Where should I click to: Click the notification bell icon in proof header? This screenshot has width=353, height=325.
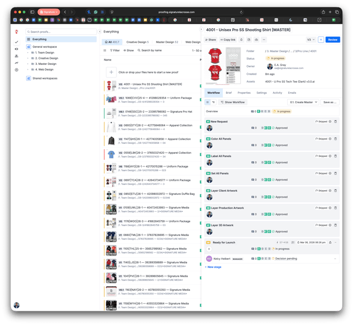(x=241, y=40)
